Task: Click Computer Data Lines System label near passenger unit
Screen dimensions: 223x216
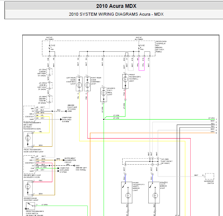Action: tap(67, 120)
